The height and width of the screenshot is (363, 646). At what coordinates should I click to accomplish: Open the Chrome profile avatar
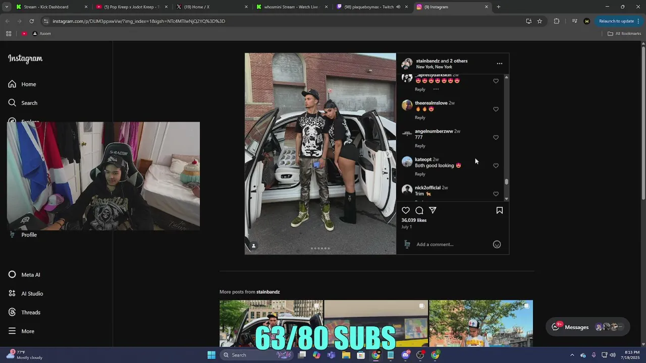[x=586, y=21]
